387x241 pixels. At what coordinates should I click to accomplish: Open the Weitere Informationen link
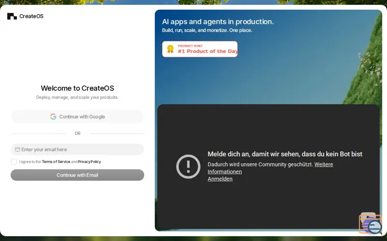click(x=270, y=168)
